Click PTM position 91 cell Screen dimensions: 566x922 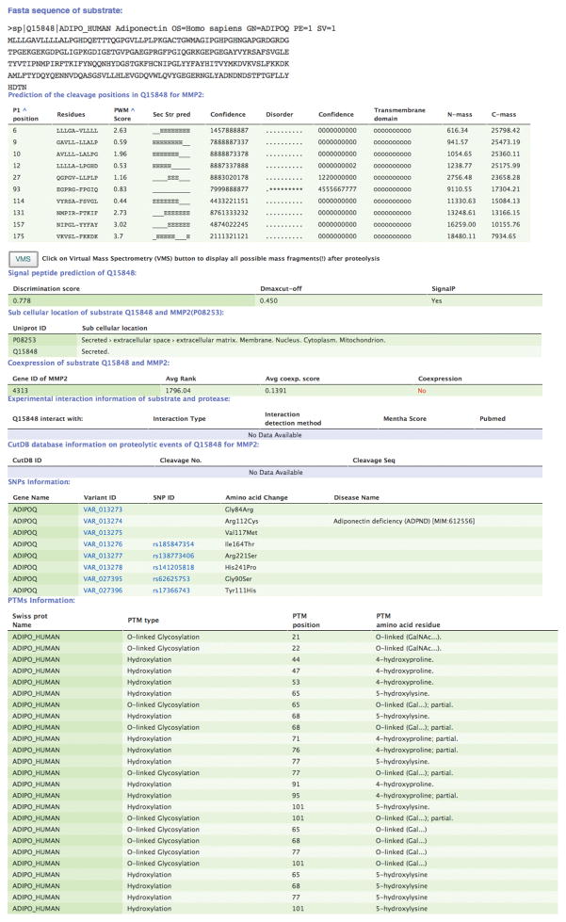pyautogui.click(x=296, y=784)
